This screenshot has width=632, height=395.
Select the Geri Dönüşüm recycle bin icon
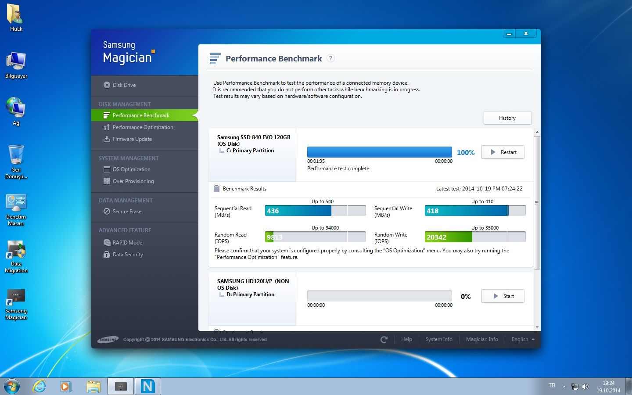coord(16,162)
